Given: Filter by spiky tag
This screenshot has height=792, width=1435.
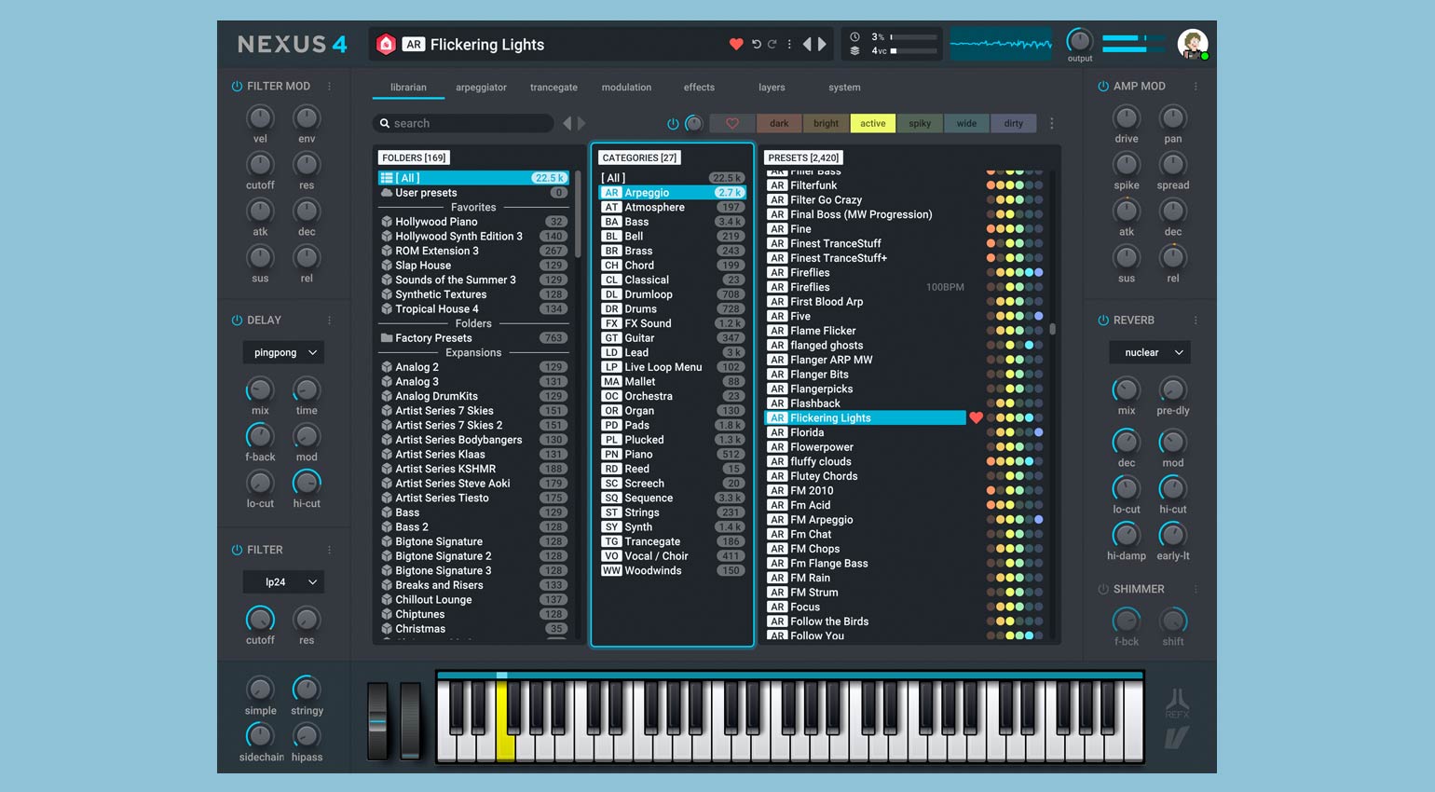Looking at the screenshot, I should [x=920, y=123].
